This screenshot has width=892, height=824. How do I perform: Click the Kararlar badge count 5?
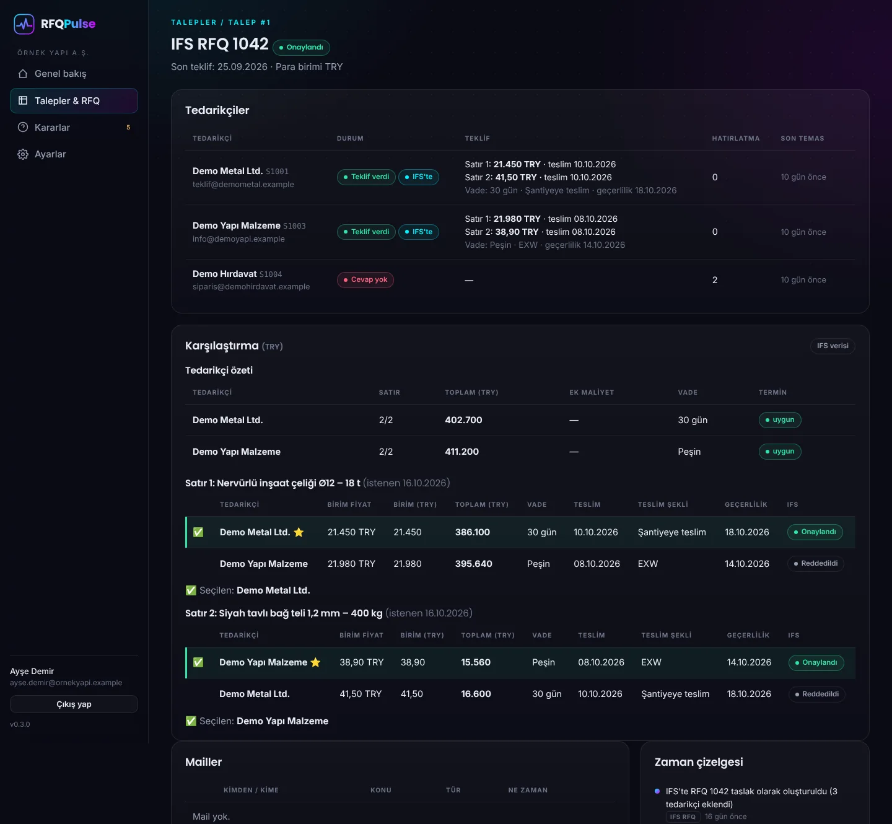(x=128, y=128)
